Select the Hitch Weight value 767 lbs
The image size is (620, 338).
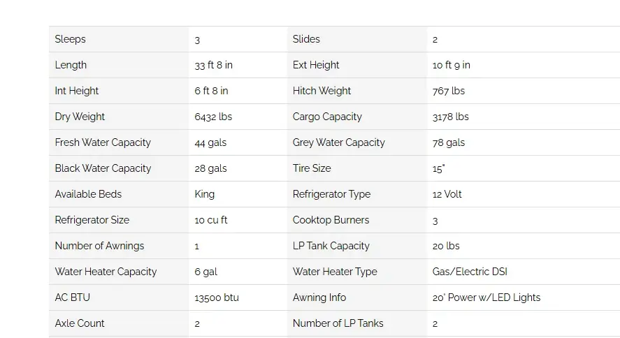click(x=448, y=91)
